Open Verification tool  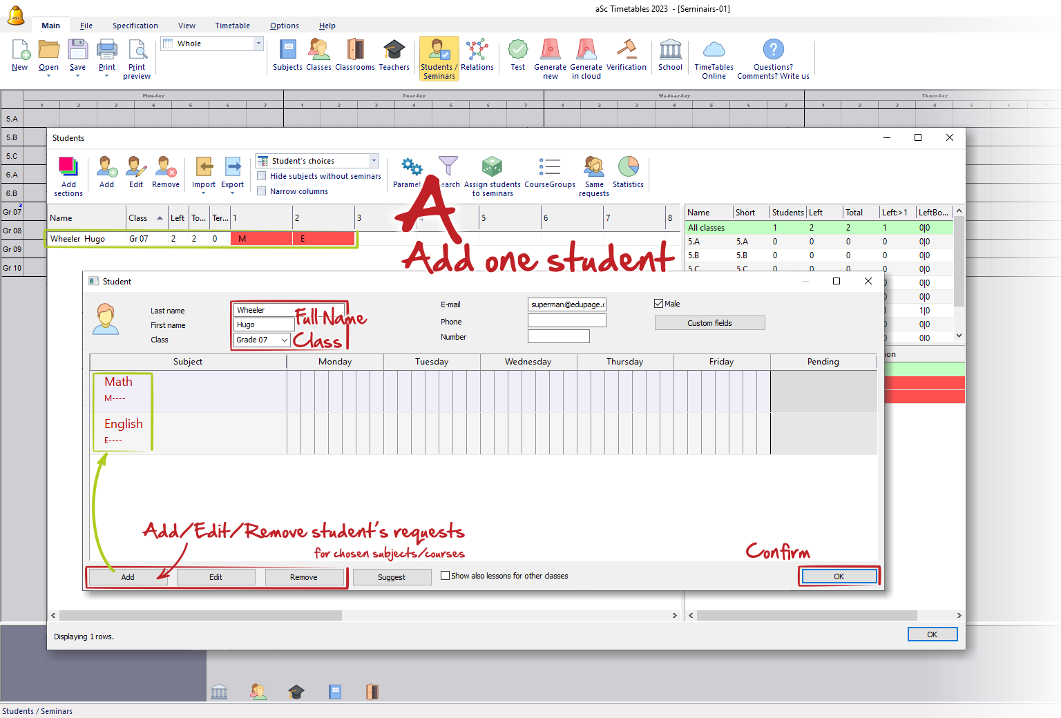627,55
